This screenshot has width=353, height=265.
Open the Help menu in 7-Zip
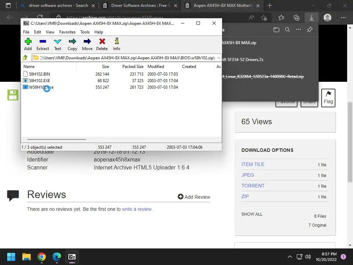click(99, 32)
